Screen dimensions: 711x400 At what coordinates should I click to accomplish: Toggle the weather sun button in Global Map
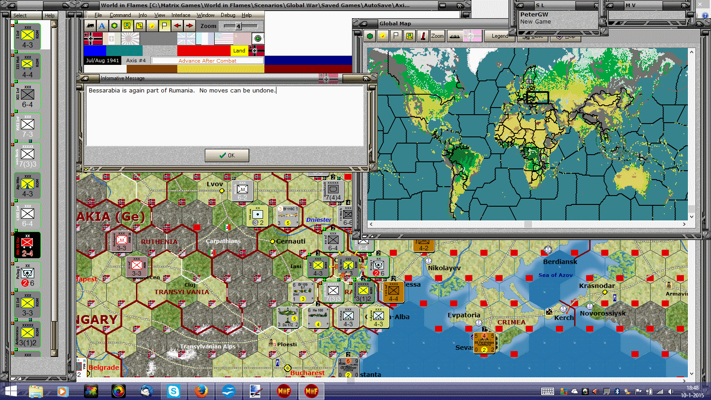tap(383, 36)
